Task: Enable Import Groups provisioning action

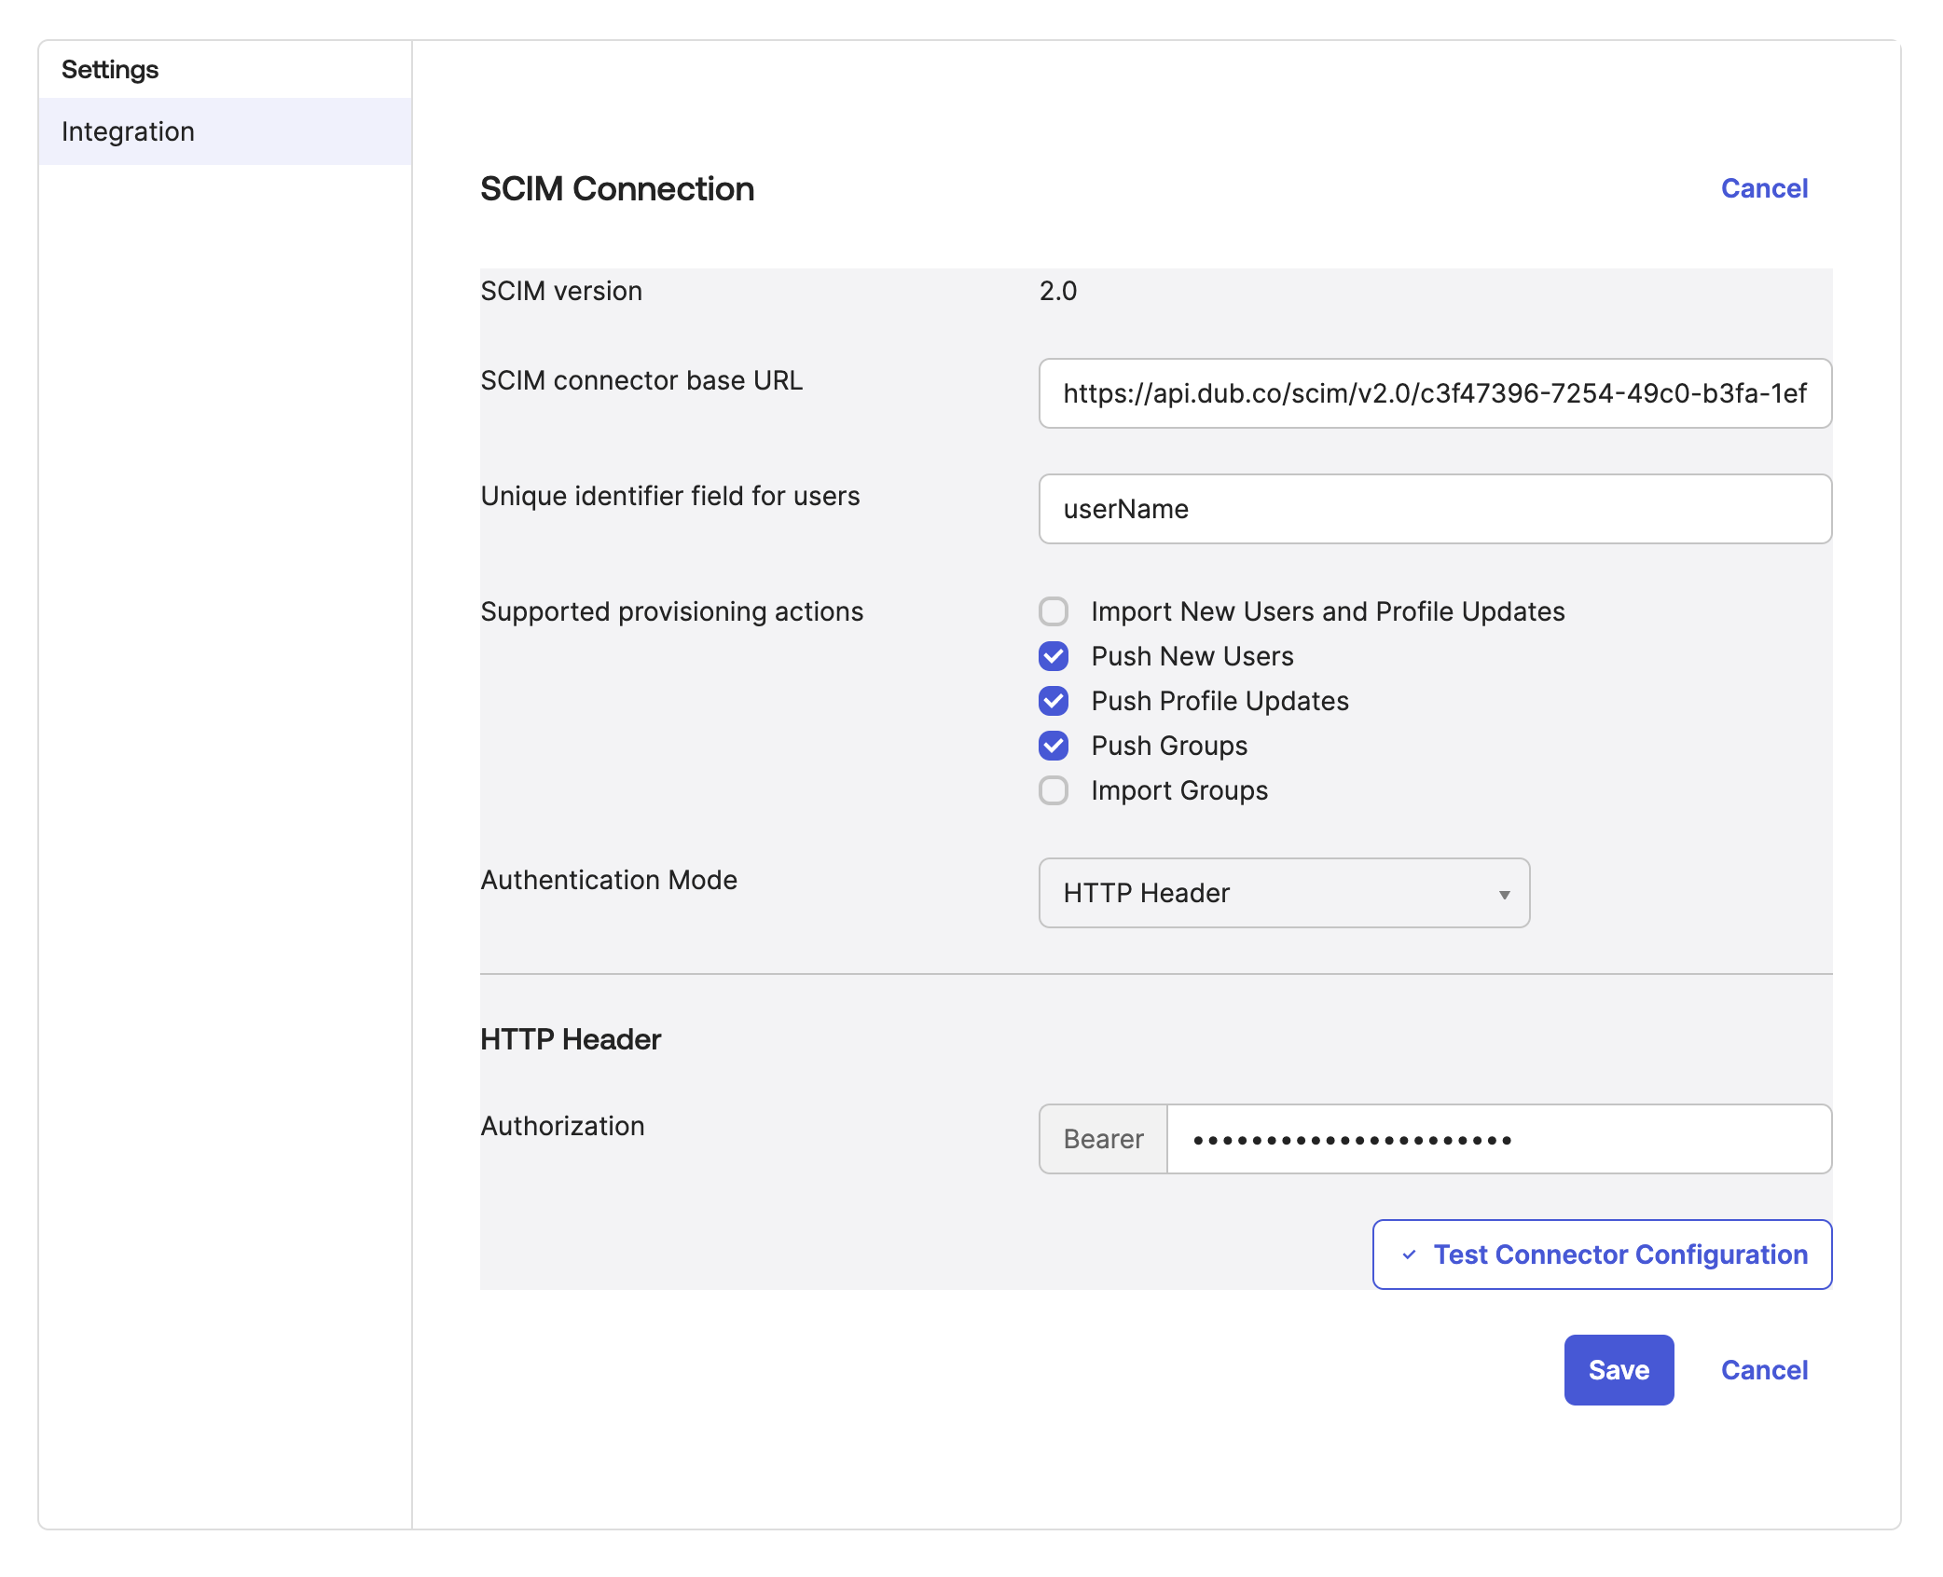Action: [1054, 788]
